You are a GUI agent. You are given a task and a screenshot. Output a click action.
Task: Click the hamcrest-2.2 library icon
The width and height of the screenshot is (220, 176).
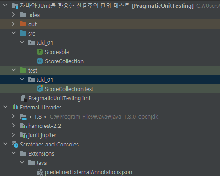[24, 126]
